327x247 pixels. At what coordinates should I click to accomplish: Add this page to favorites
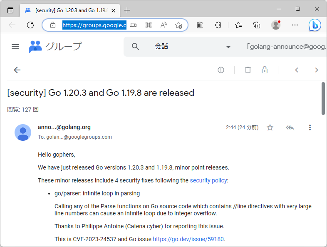coord(179,25)
